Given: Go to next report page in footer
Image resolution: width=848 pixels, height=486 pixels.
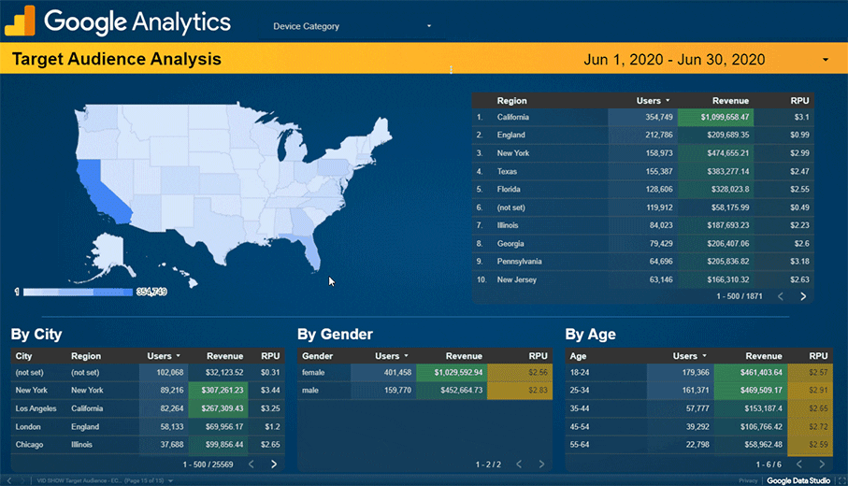Looking at the screenshot, I should (x=22, y=480).
